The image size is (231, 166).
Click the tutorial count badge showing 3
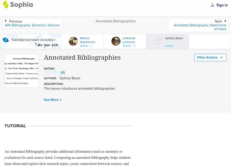point(5,40)
